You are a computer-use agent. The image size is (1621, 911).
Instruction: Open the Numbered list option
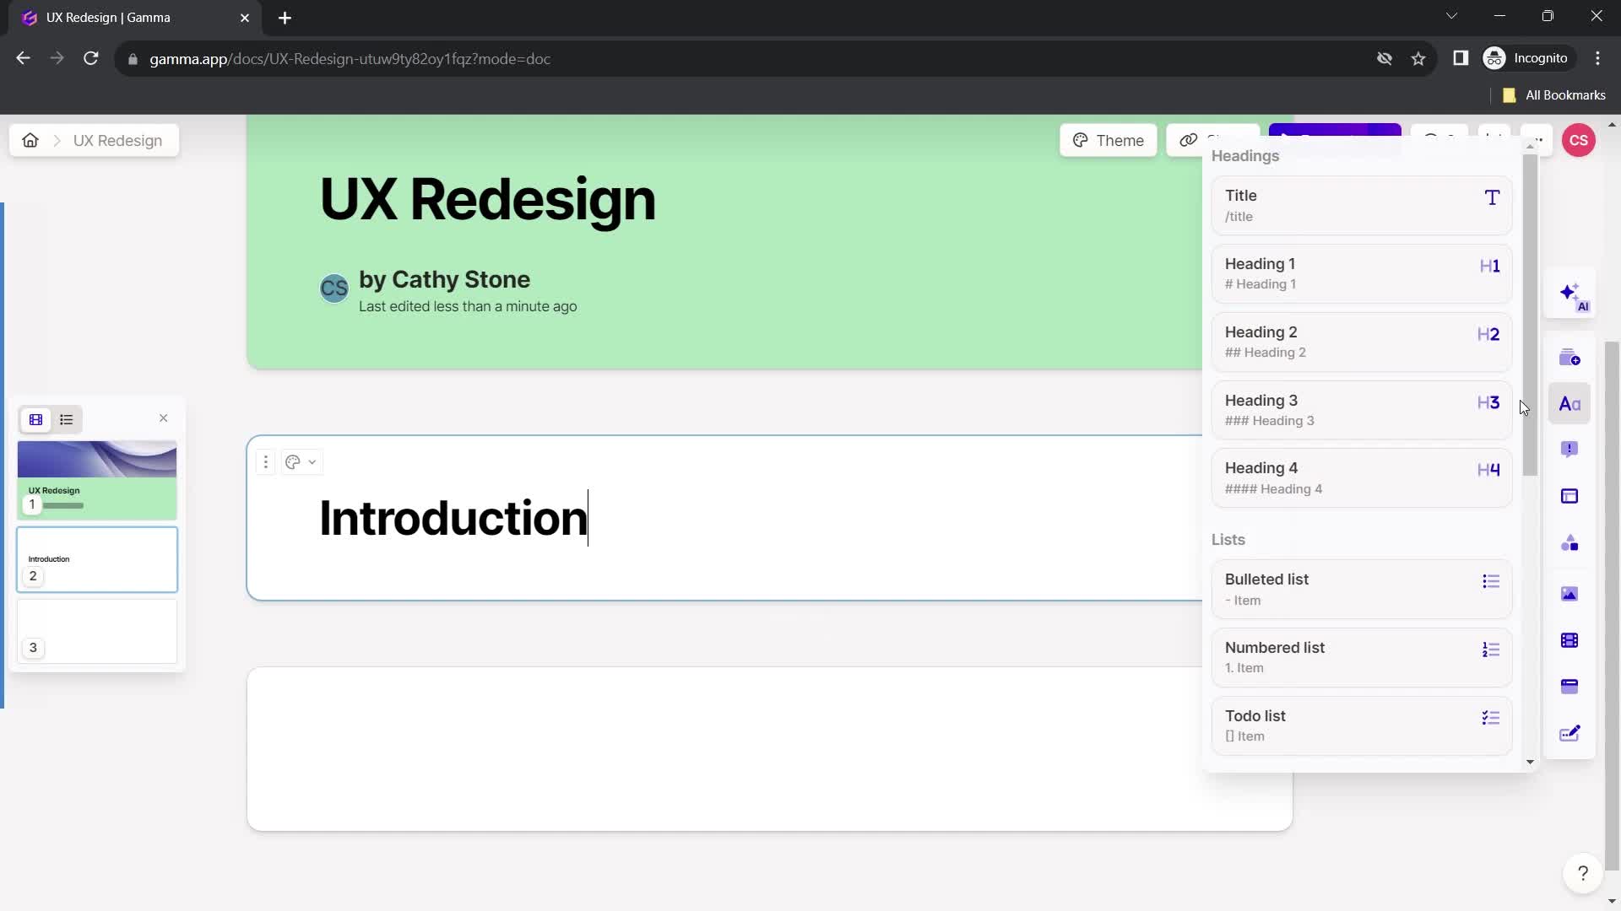(1359, 656)
